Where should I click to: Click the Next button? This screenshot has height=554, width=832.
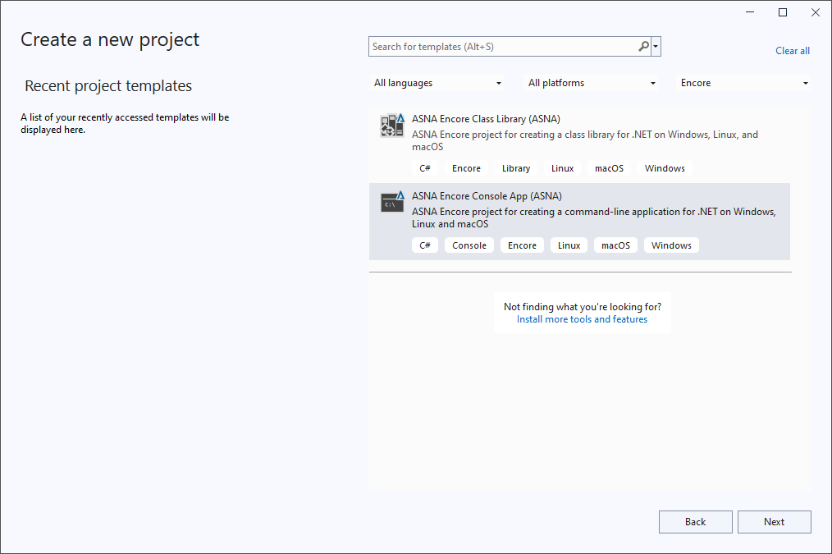click(775, 522)
